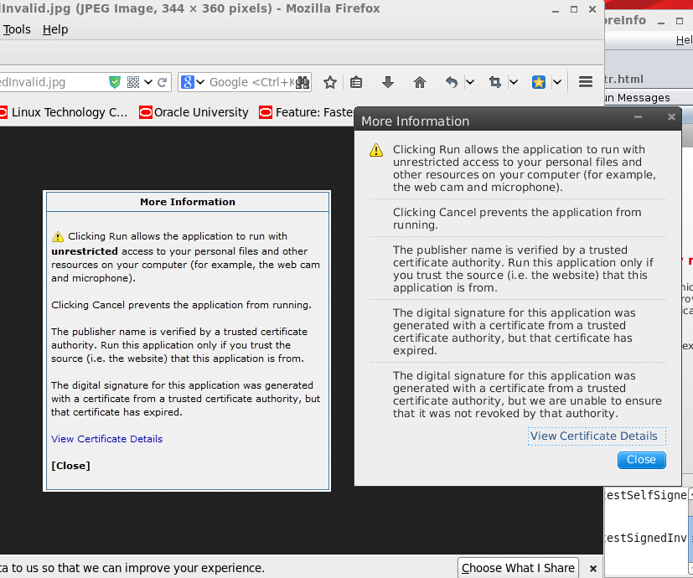Click the QR code icon in address bar
Screen dimensions: 693x578
pyautogui.click(x=133, y=82)
